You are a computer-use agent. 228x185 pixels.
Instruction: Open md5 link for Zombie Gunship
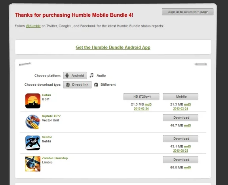188,168
